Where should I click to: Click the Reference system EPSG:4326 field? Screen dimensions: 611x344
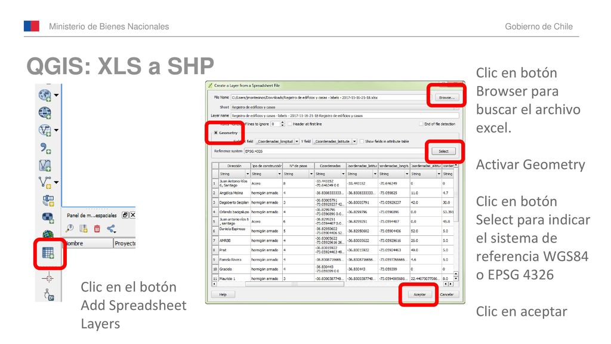[335, 151]
